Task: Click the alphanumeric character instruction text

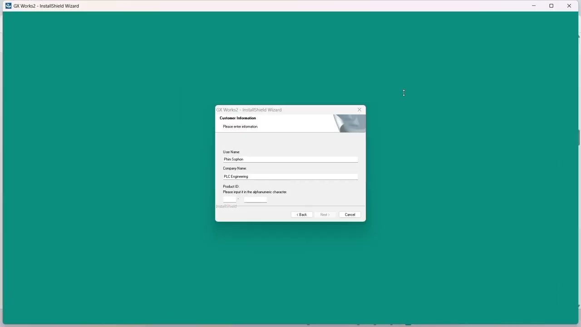Action: coord(255,192)
